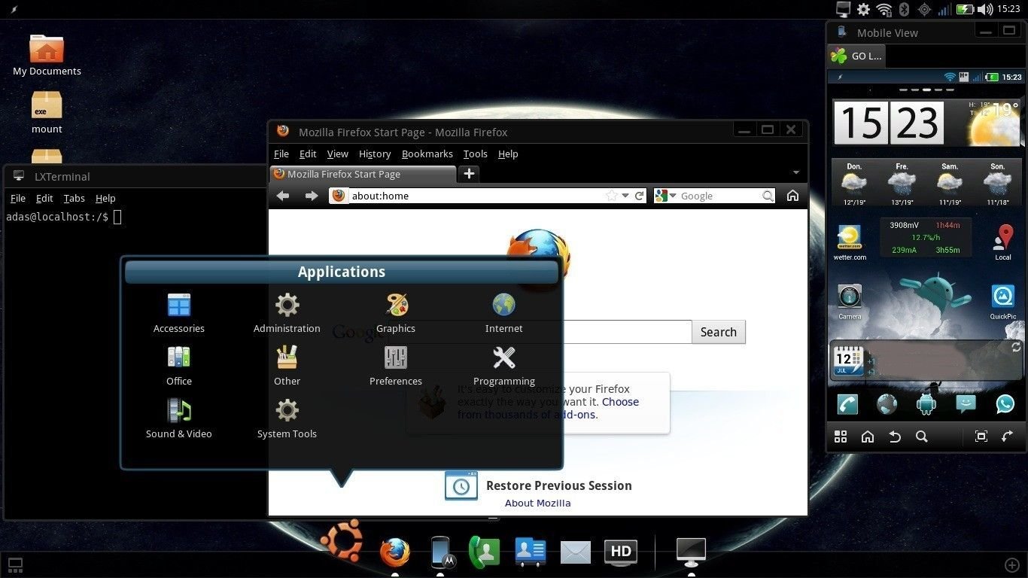Open the Sound & Video category
Viewport: 1028px width, 578px height.
[x=179, y=418]
